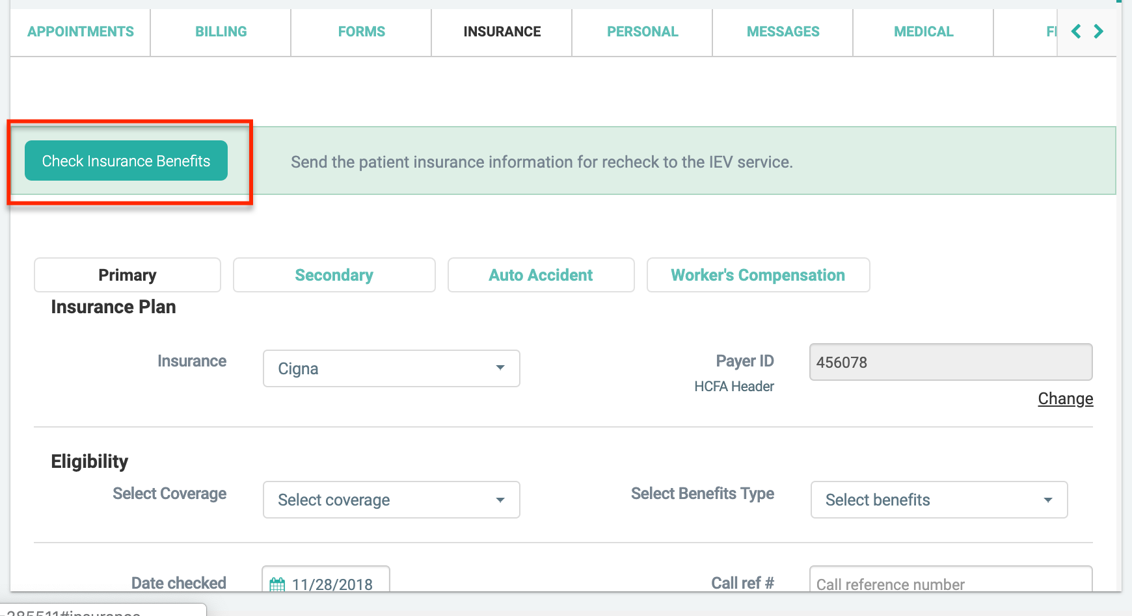This screenshot has width=1132, height=616.
Task: Click the calendar icon beside Date checked
Action: tap(277, 584)
